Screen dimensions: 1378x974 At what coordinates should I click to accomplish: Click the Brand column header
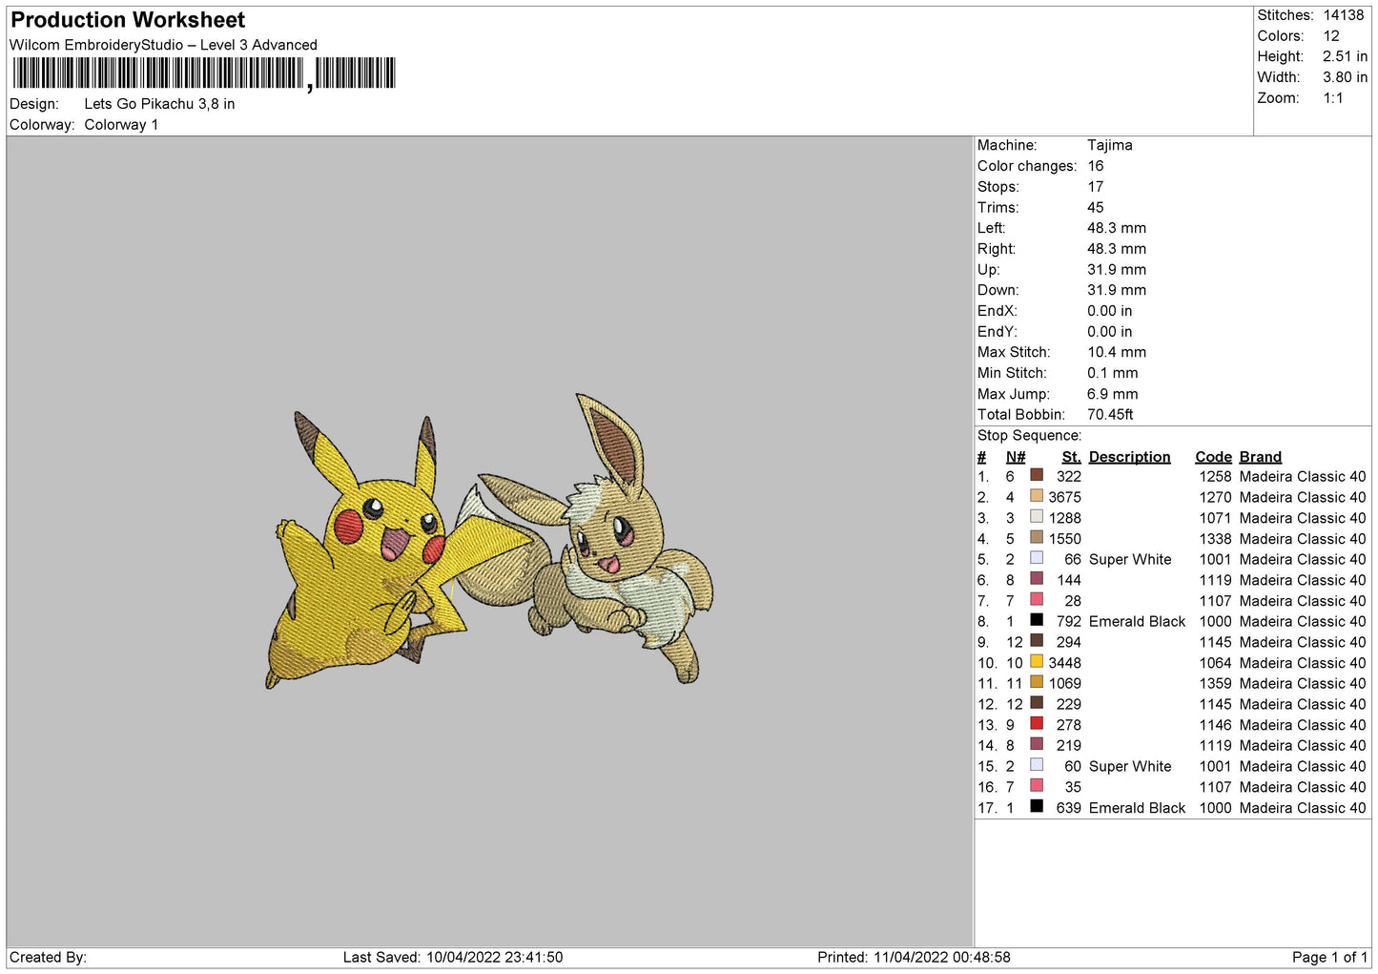coord(1260,457)
